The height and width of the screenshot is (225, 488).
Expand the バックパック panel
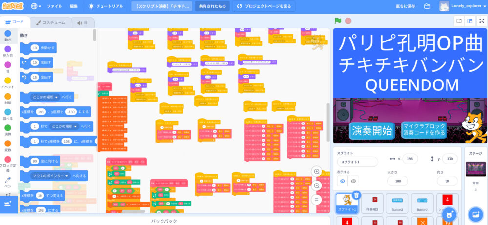point(164,221)
